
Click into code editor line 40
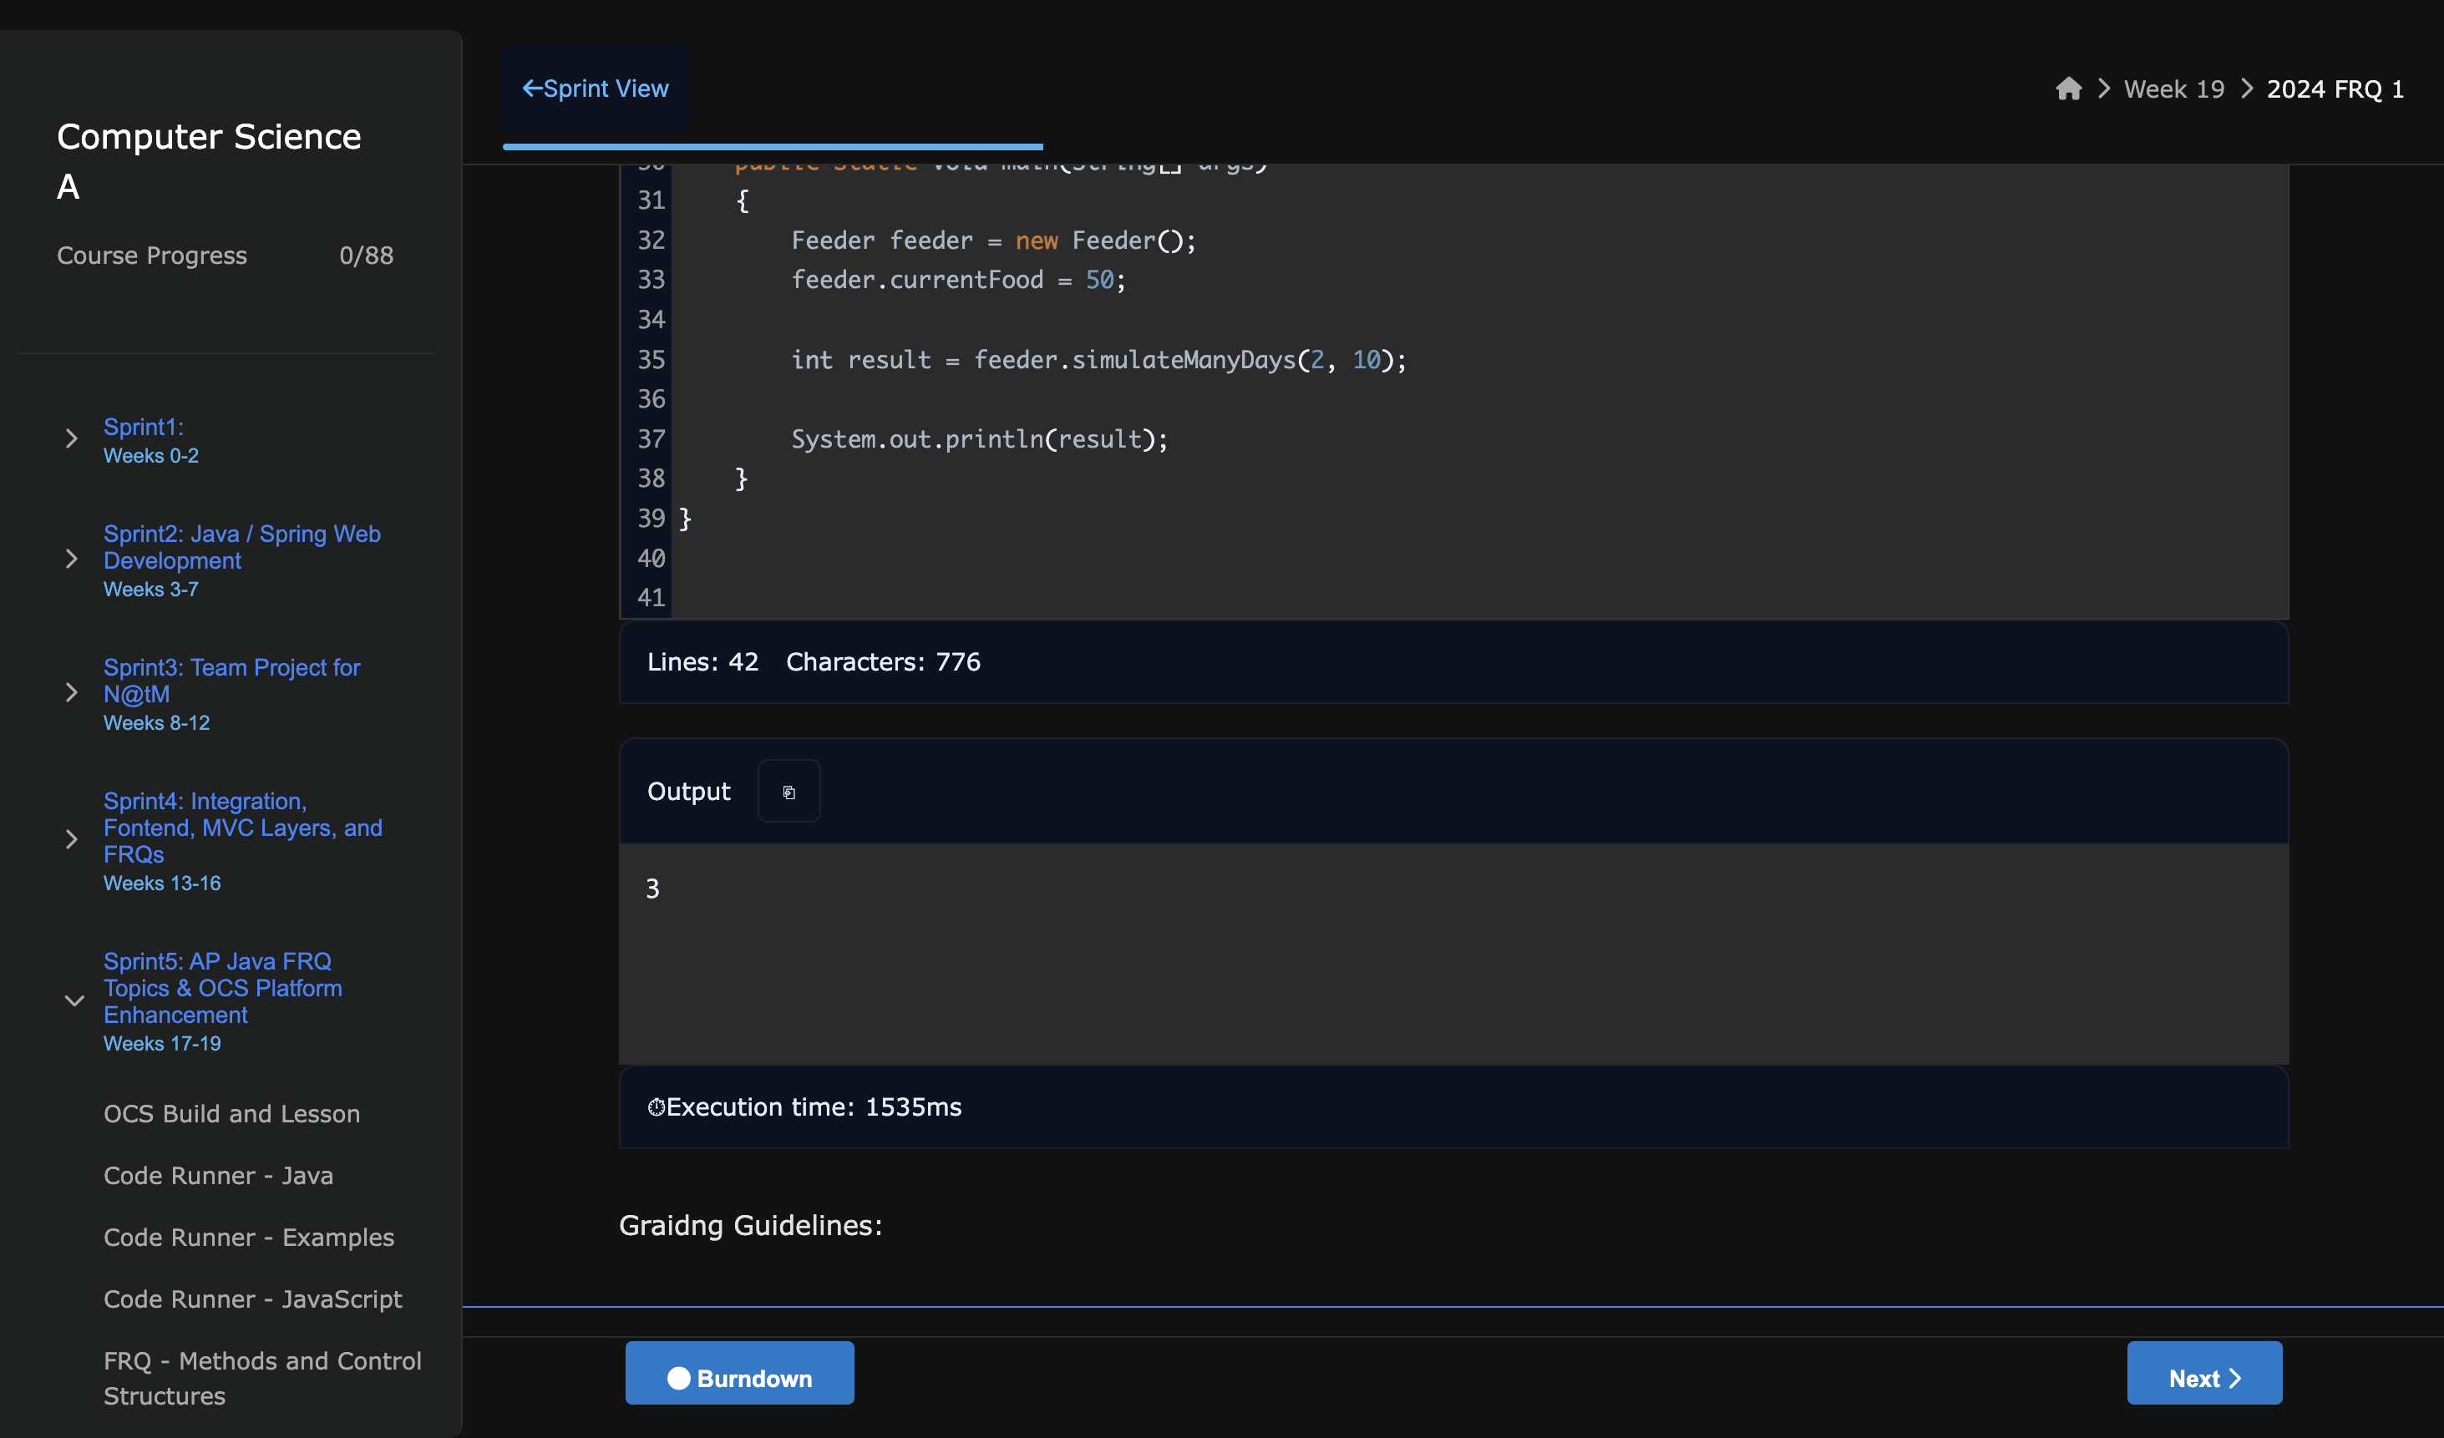(x=970, y=559)
